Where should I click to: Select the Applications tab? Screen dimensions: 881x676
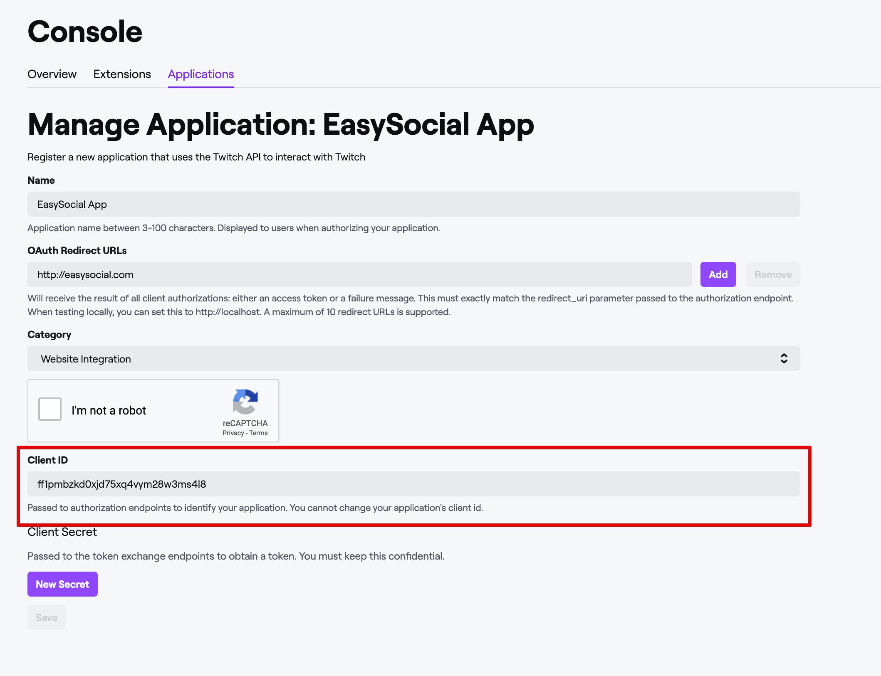(x=201, y=74)
